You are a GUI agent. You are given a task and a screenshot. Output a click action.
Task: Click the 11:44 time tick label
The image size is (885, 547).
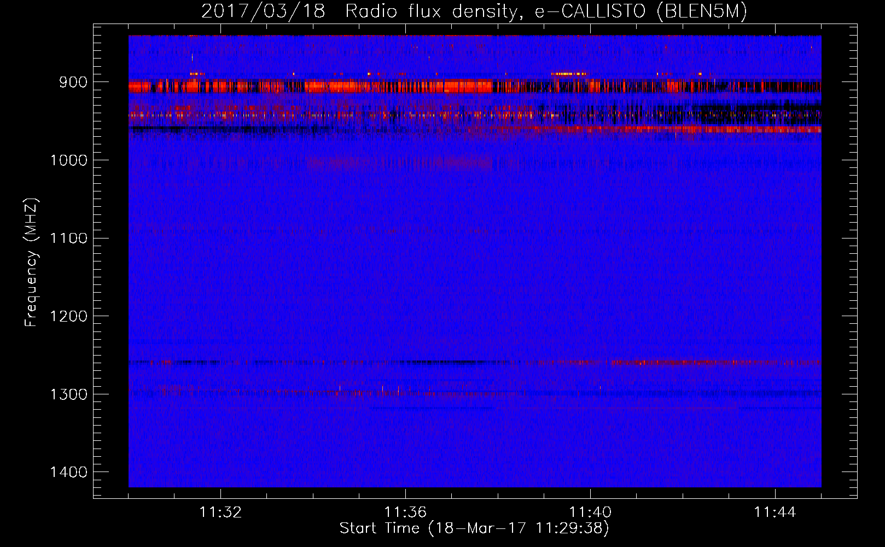click(x=775, y=513)
